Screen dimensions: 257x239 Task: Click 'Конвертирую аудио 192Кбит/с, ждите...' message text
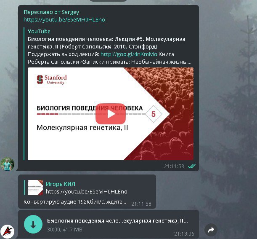click(x=75, y=202)
